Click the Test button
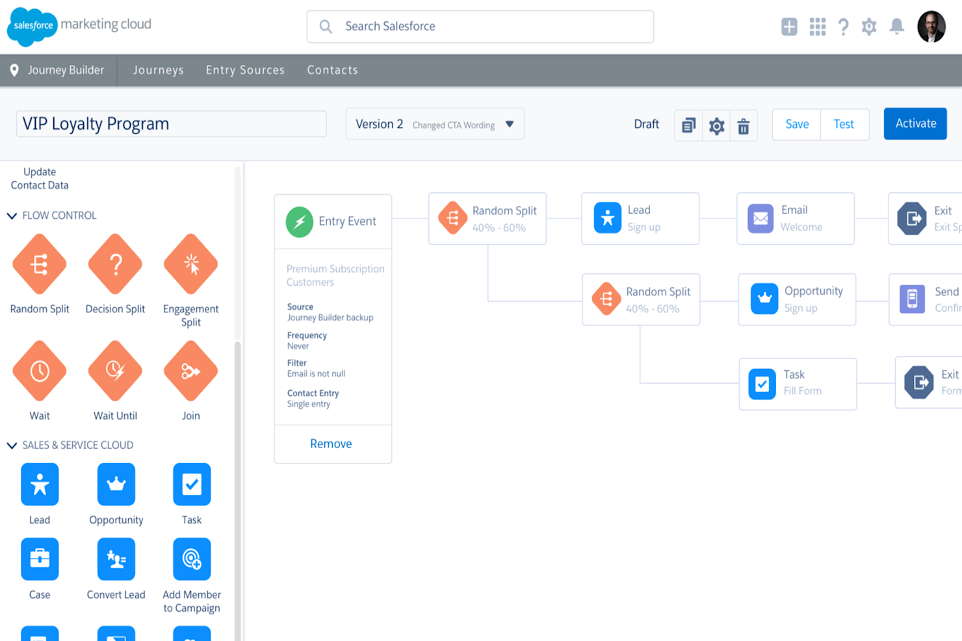Image resolution: width=962 pixels, height=641 pixels. (844, 124)
